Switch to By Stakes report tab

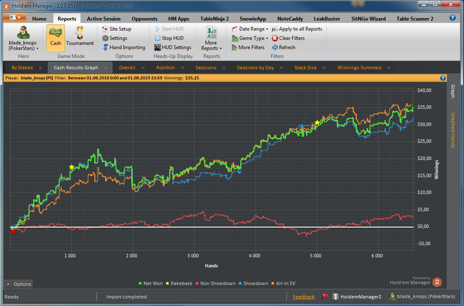point(22,68)
